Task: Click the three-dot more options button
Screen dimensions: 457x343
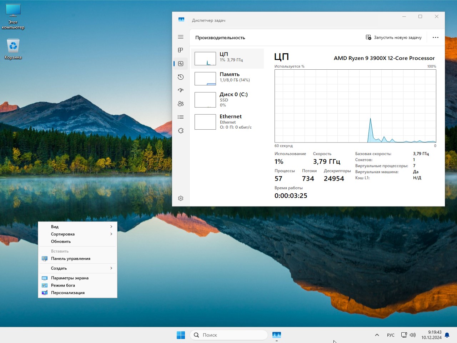Action: [x=436, y=38]
